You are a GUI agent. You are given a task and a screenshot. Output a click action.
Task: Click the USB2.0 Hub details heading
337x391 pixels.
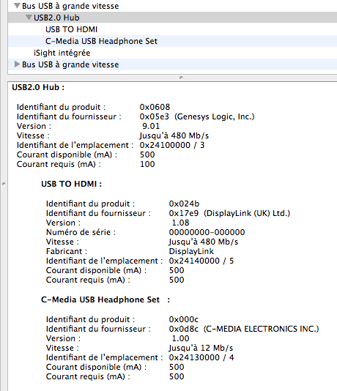click(38, 87)
